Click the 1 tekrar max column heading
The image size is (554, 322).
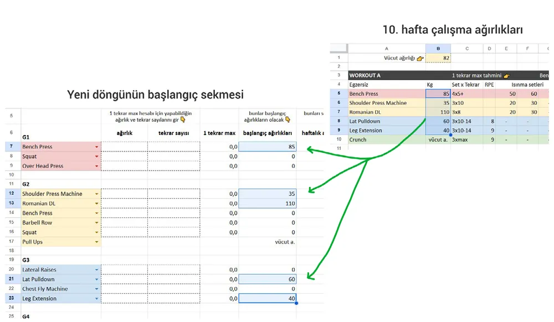point(219,133)
